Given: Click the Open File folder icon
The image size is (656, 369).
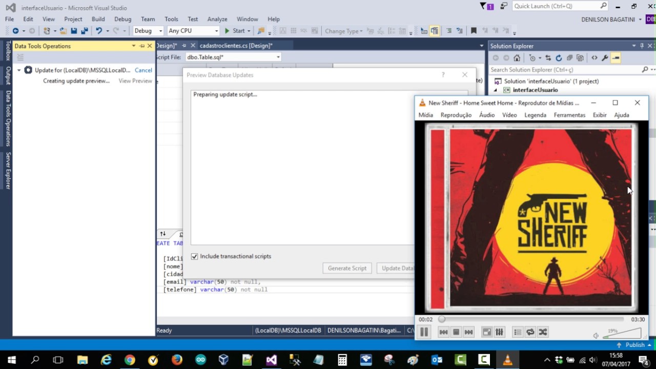Looking at the screenshot, I should coord(63,31).
